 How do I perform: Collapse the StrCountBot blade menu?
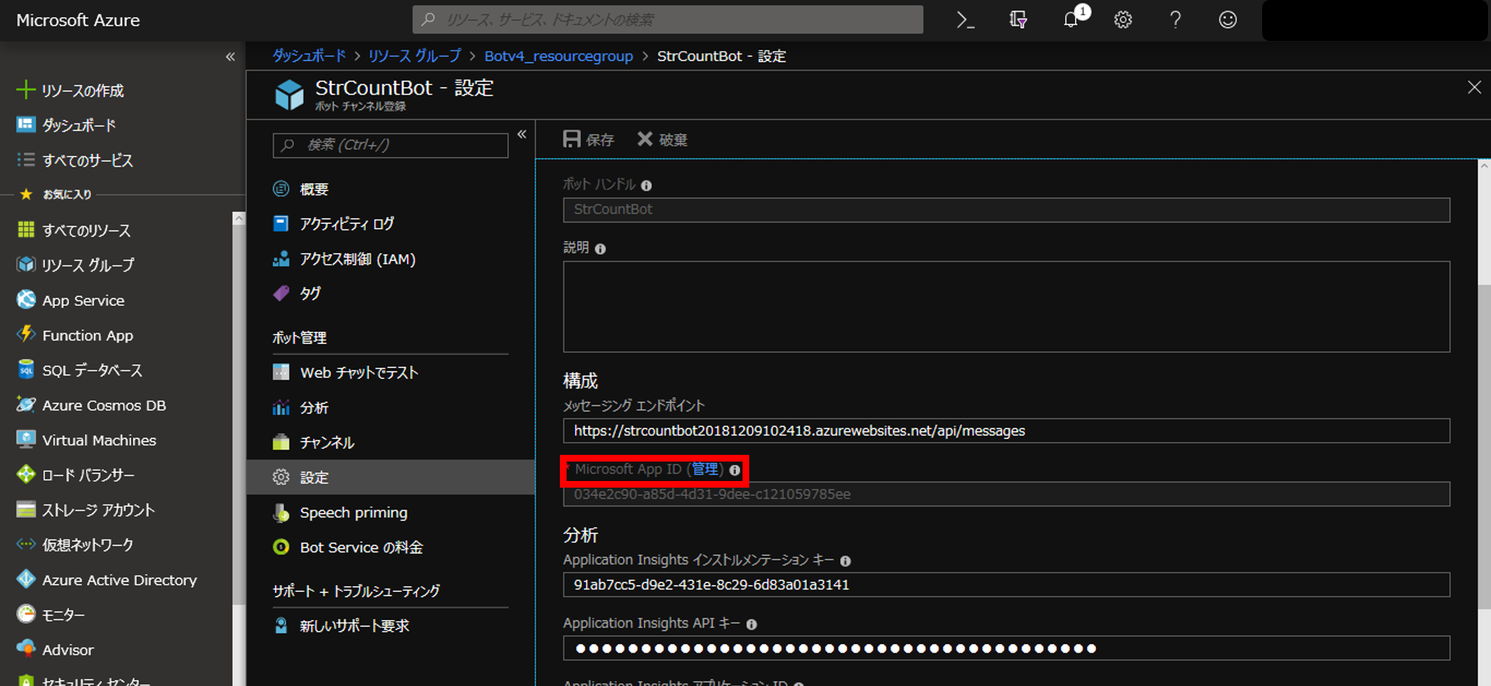[x=522, y=134]
